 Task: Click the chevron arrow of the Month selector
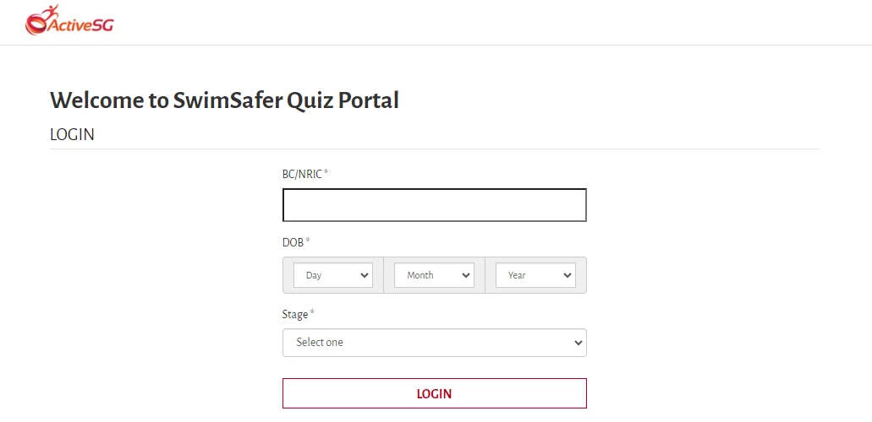tap(466, 275)
